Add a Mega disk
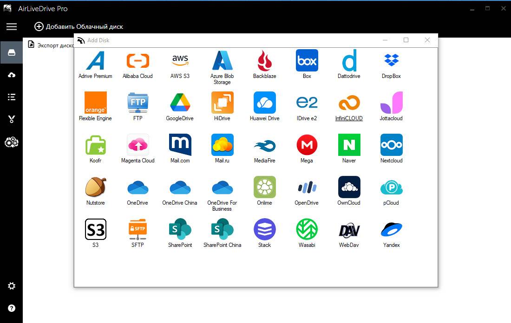 307,149
